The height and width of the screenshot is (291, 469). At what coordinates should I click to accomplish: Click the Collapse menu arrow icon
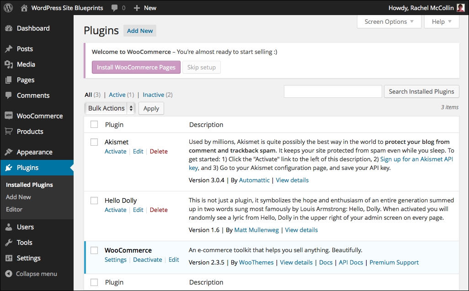pyautogui.click(x=9, y=274)
